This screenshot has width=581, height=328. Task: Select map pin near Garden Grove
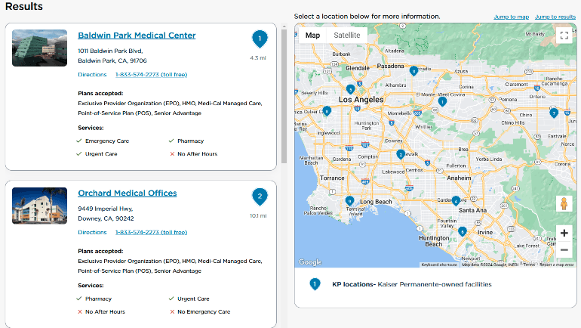[x=456, y=201]
